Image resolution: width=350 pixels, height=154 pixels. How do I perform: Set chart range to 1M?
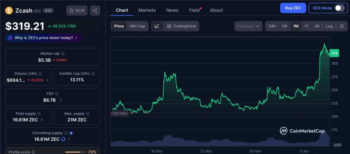click(x=296, y=26)
